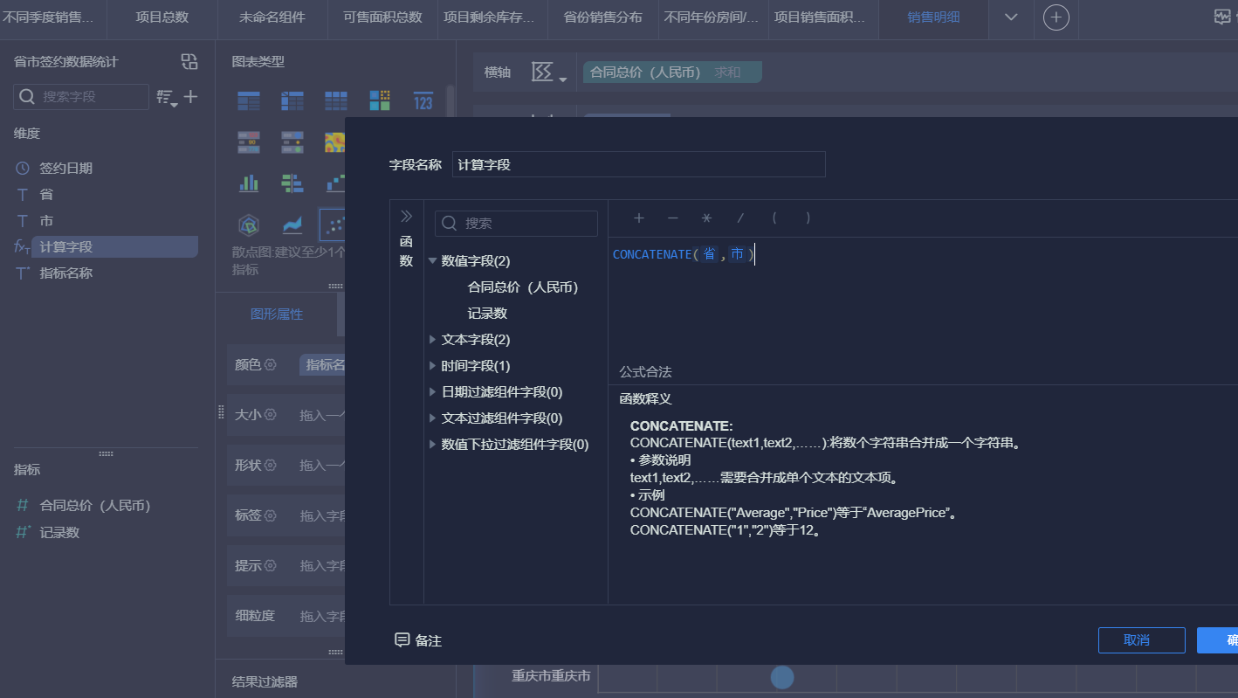Switch to the 可售面积总数 tab
Viewport: 1238px width, 698px height.
pos(382,17)
